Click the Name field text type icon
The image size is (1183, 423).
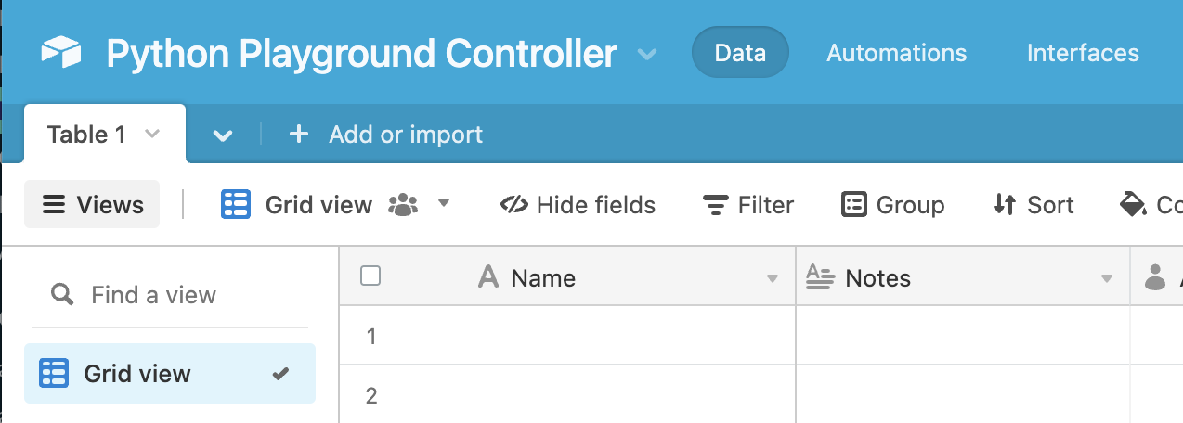[x=488, y=277]
